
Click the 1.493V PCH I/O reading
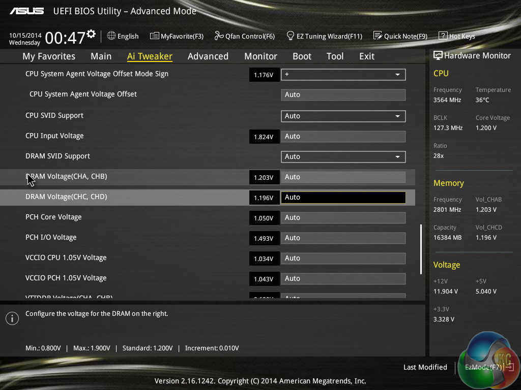pyautogui.click(x=264, y=238)
